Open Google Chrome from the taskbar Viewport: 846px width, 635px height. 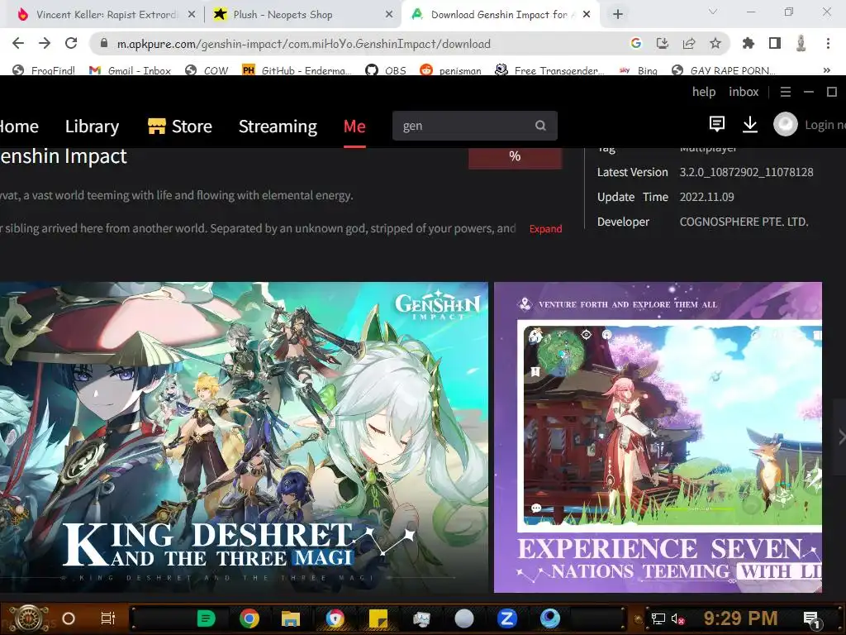click(x=250, y=618)
